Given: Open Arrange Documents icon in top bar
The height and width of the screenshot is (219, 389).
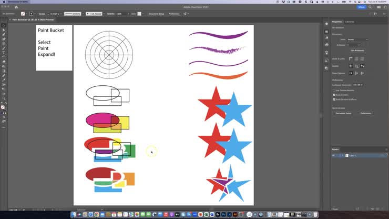Looking at the screenshot, I should [x=379, y=7].
